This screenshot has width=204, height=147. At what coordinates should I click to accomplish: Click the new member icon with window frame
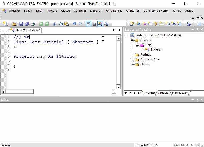pos(150,24)
